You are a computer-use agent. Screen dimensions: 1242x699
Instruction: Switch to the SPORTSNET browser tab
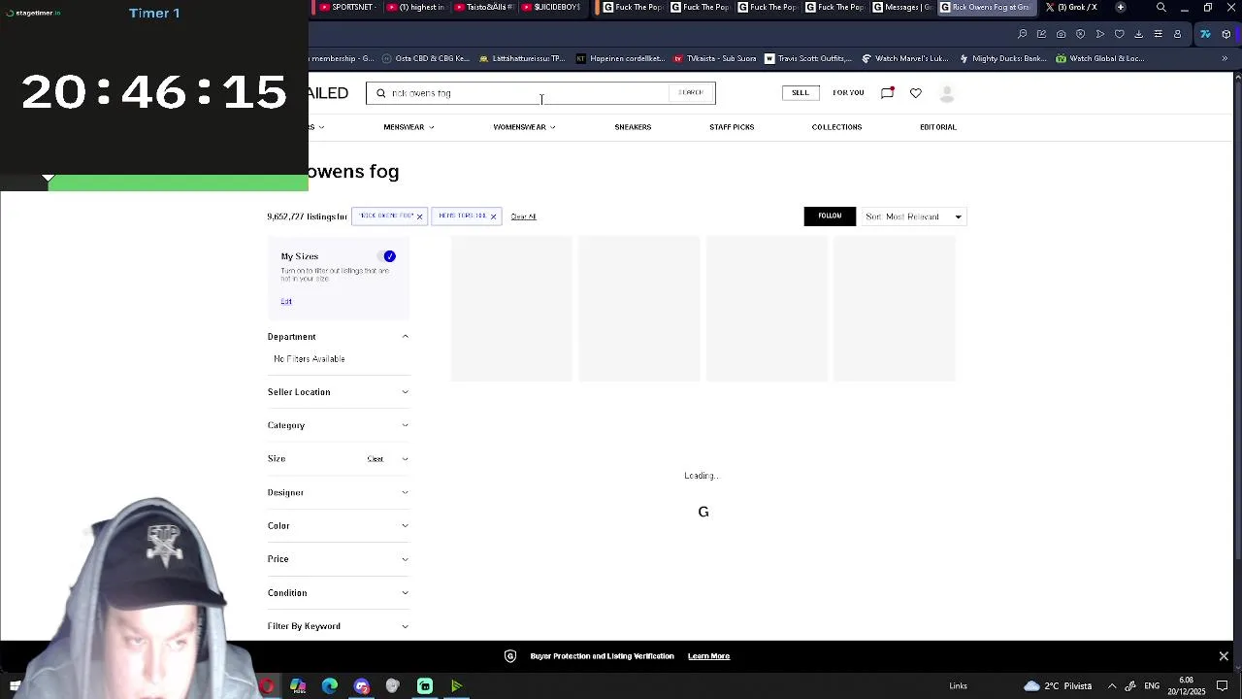pos(346,8)
